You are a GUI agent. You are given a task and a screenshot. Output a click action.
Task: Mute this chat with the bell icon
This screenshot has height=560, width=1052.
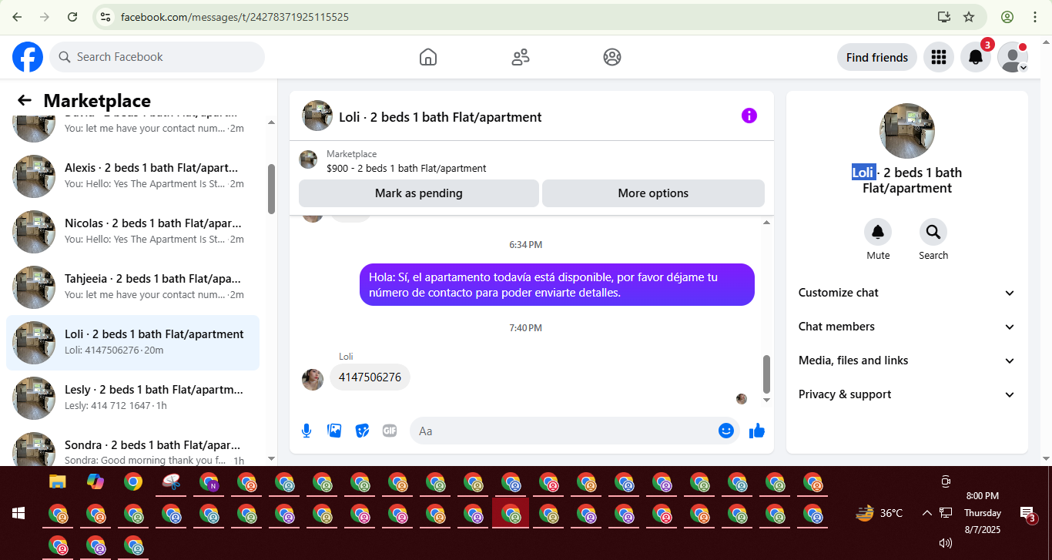tap(878, 232)
